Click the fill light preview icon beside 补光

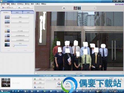click(7, 45)
